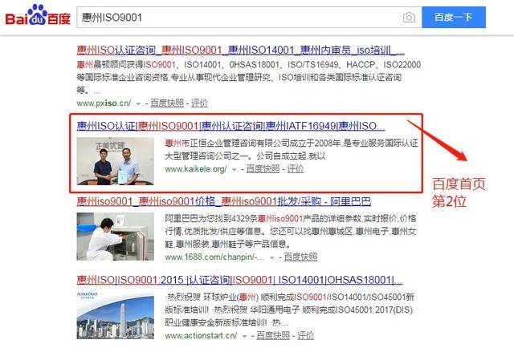The width and height of the screenshot is (514, 348).
Task: Click snippet text 惠州晟顿顾问获得ISO9001
Action: point(127,64)
